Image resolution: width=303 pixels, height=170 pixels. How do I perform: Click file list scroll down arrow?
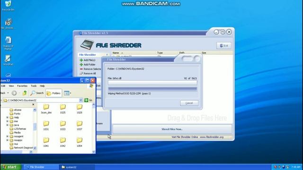tap(94, 152)
